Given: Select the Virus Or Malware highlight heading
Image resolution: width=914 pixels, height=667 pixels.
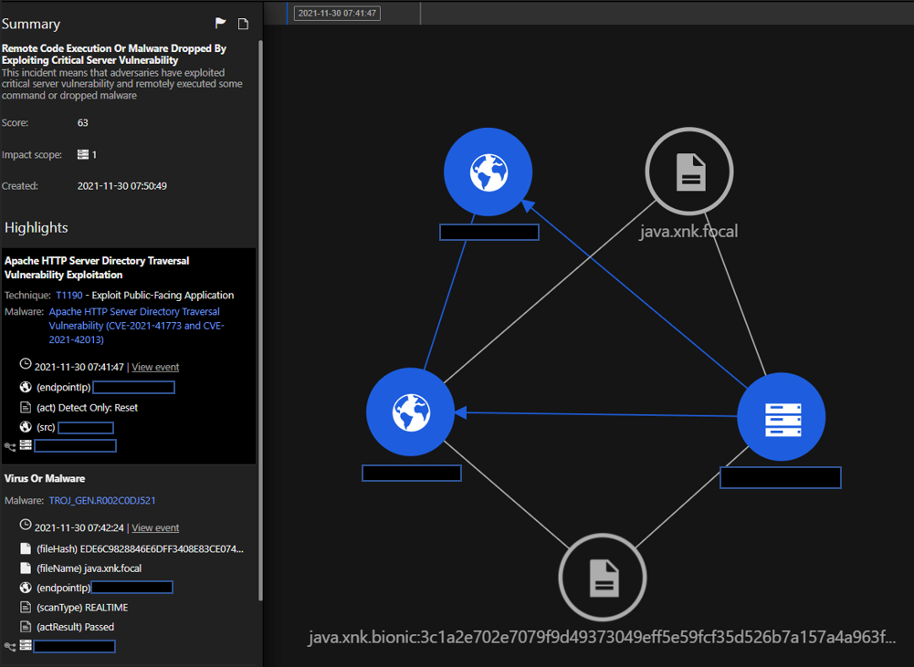Looking at the screenshot, I should click(45, 478).
